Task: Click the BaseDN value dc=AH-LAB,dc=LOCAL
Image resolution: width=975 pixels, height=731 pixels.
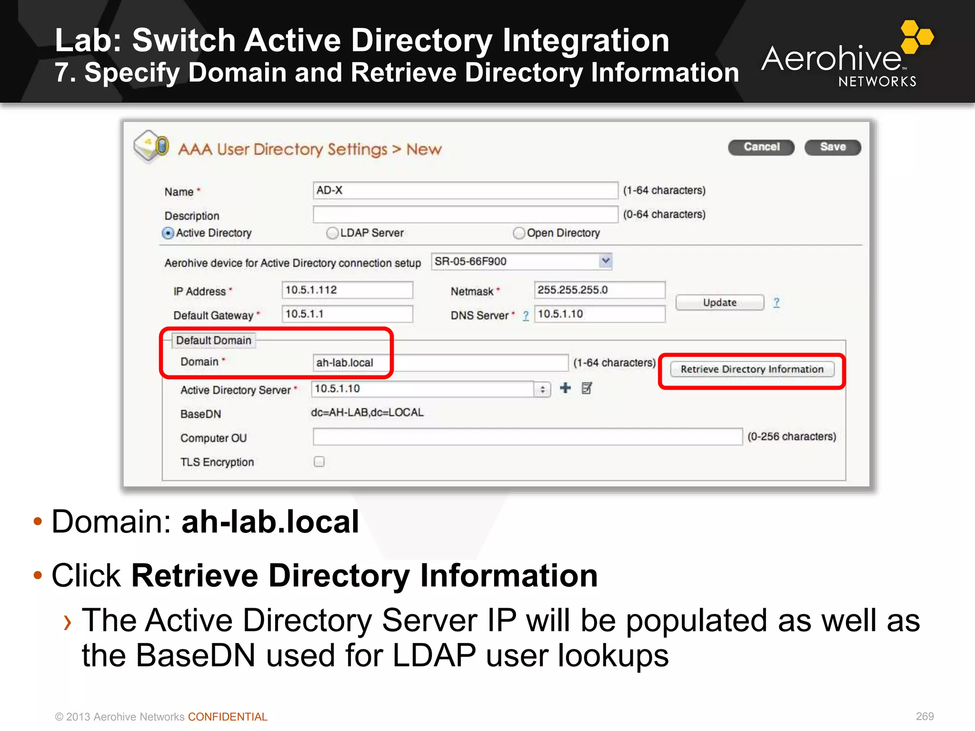Action: [367, 413]
